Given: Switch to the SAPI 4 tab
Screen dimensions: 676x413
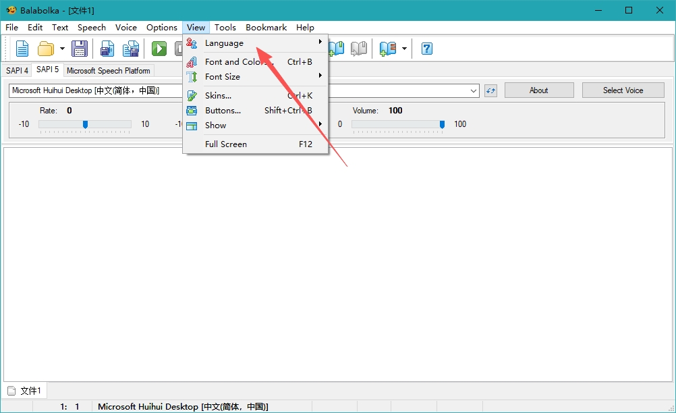Looking at the screenshot, I should [18, 70].
